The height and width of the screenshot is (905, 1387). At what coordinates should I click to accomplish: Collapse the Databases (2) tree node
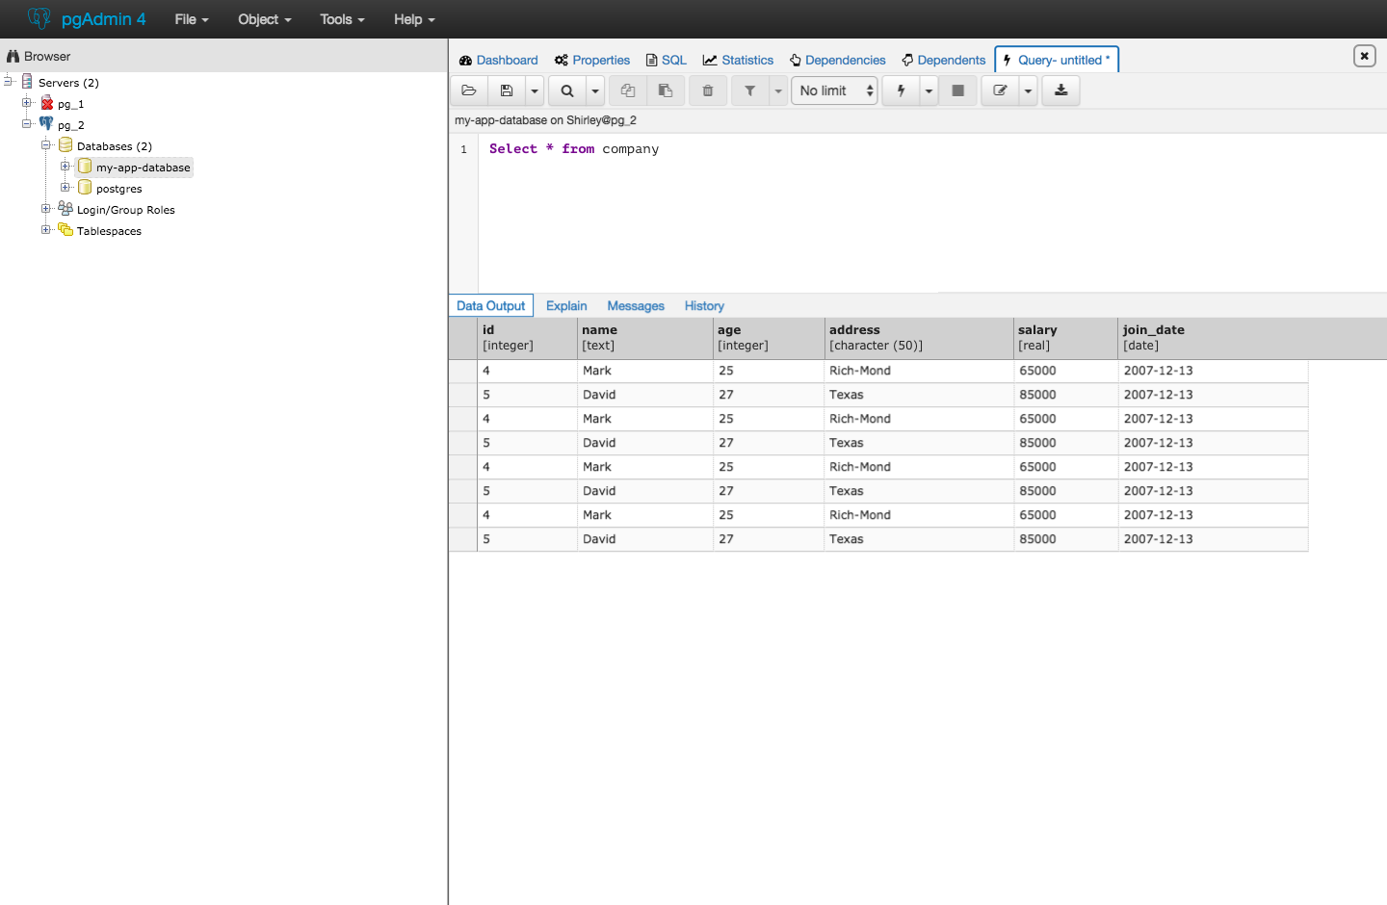[x=46, y=145]
